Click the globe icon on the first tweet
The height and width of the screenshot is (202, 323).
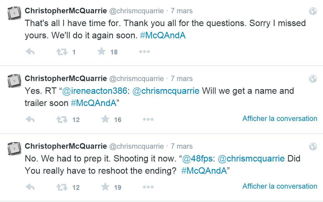click(313, 11)
